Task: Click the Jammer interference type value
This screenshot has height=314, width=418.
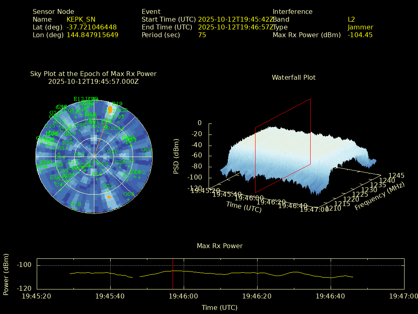Action: pos(360,27)
